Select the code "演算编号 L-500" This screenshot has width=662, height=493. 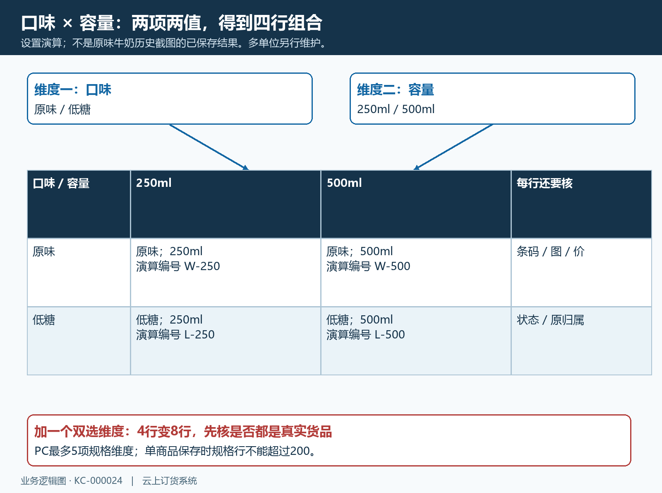pyautogui.click(x=366, y=335)
